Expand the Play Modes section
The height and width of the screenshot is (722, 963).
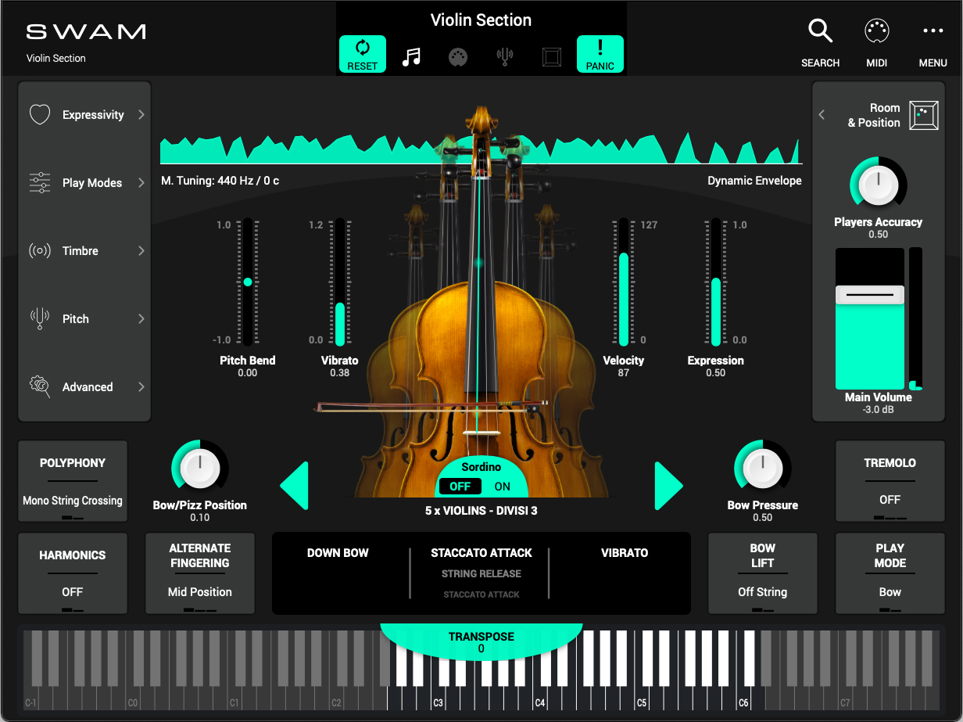(x=84, y=183)
